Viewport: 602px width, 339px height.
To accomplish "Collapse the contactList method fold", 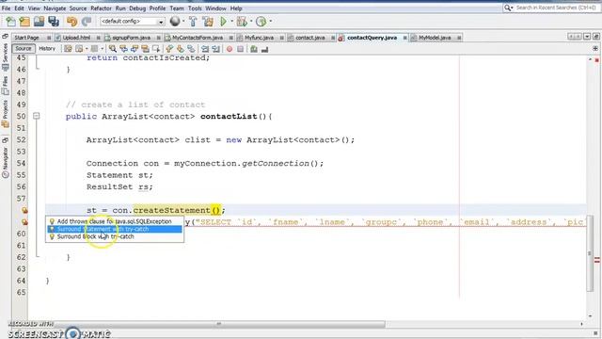I will point(36,116).
